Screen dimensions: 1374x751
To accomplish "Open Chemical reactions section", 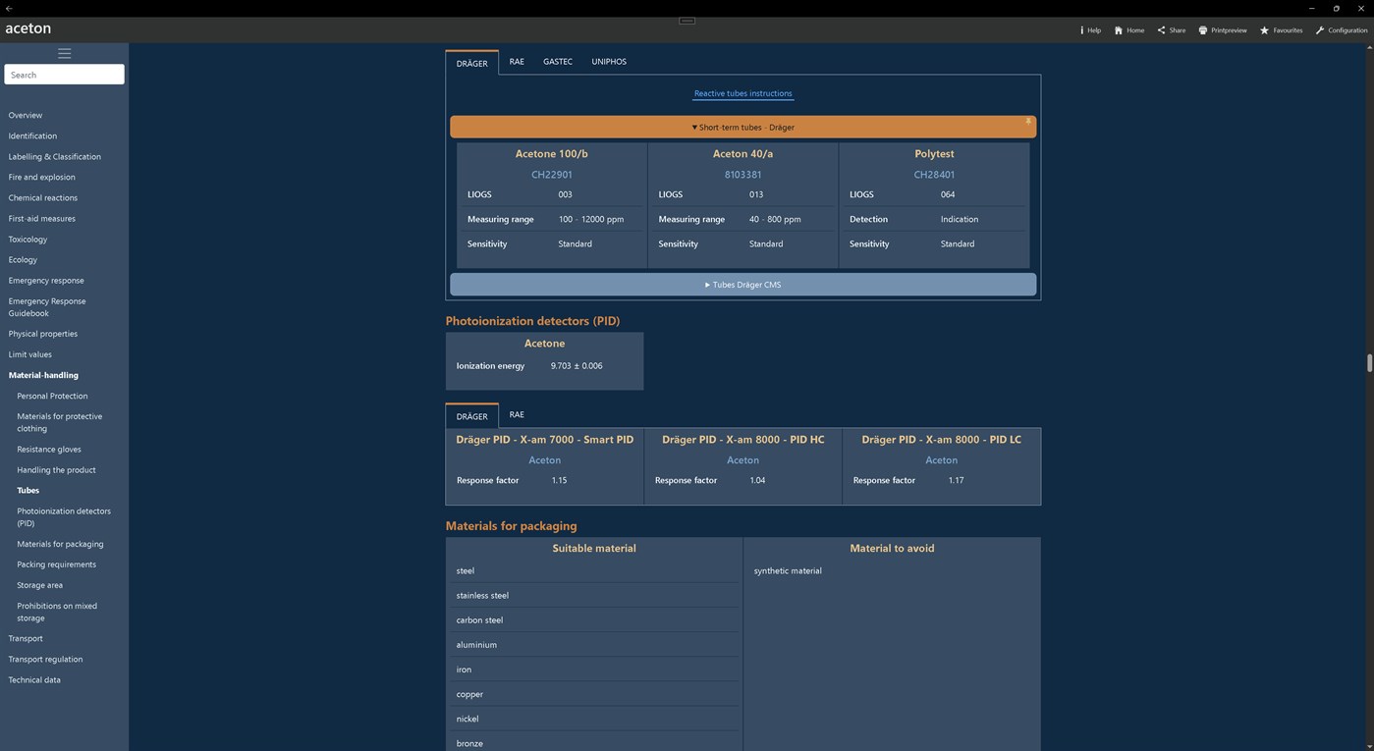I will (43, 197).
